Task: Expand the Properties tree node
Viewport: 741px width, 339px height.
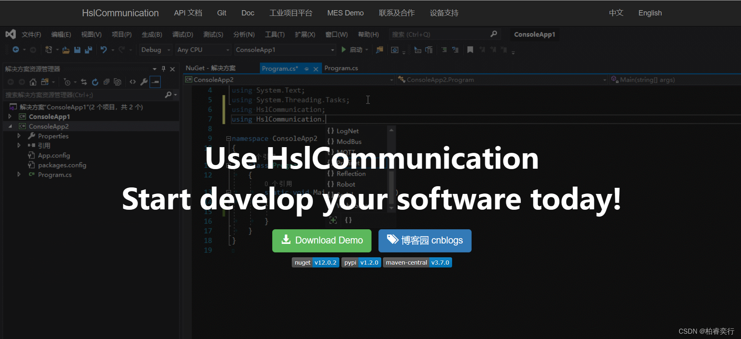Action: click(x=19, y=136)
